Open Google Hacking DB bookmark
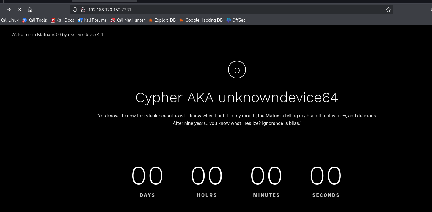This screenshot has width=432, height=212. [x=201, y=20]
